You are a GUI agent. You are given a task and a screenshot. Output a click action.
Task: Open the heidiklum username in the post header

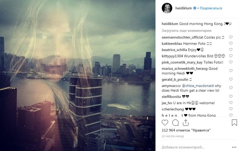tap(183, 8)
